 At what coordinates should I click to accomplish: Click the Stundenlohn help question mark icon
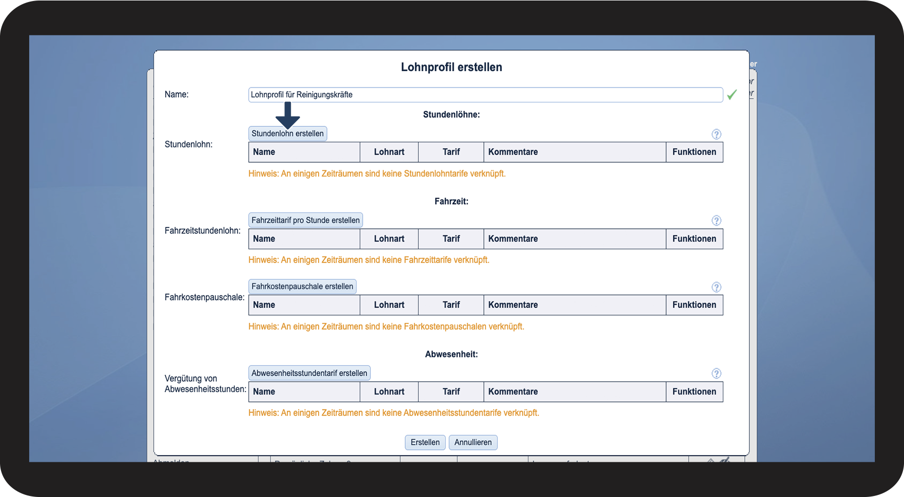coord(716,134)
